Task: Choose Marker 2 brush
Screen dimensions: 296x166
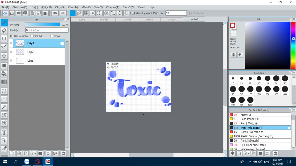Action: [260, 115]
